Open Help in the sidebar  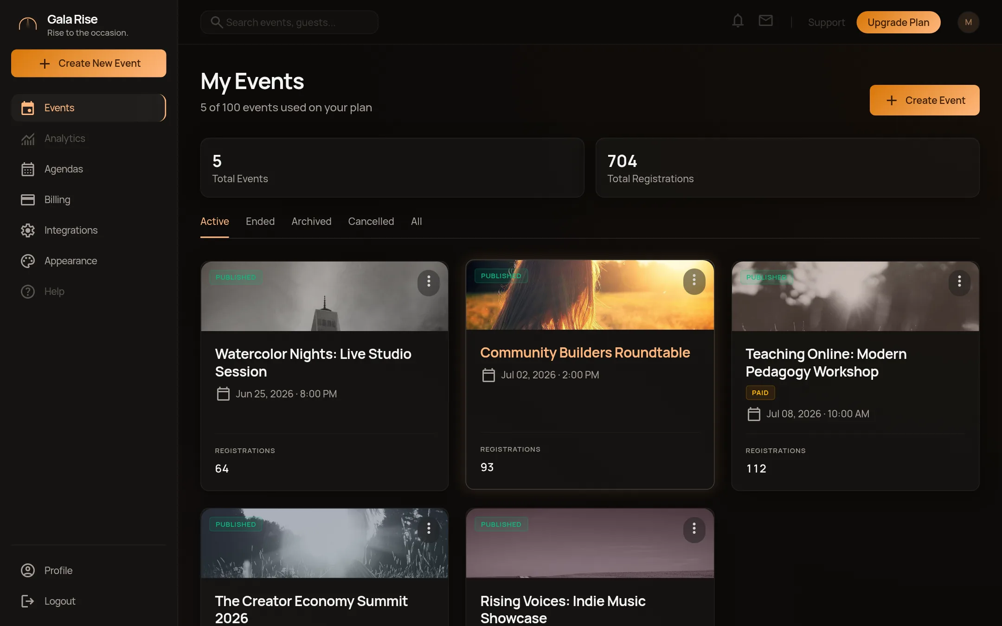pyautogui.click(x=89, y=292)
